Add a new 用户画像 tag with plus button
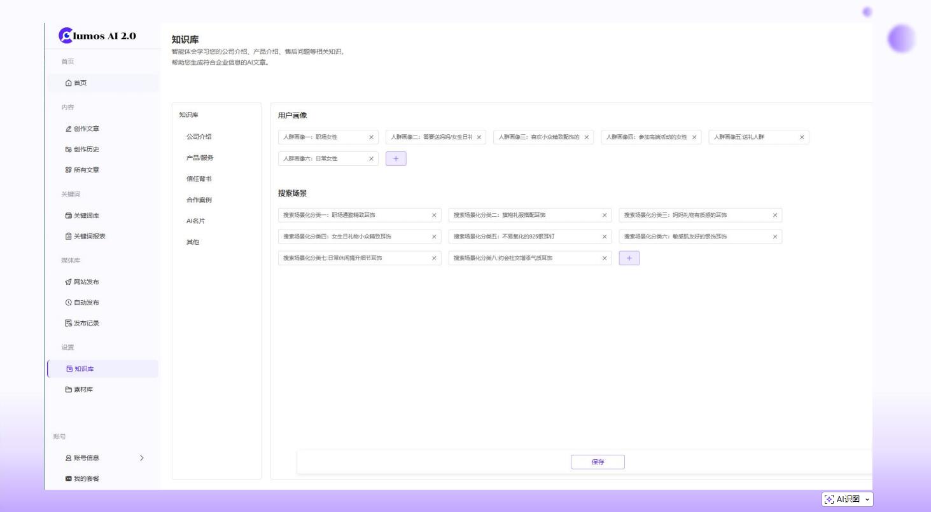This screenshot has height=512, width=931. [396, 159]
